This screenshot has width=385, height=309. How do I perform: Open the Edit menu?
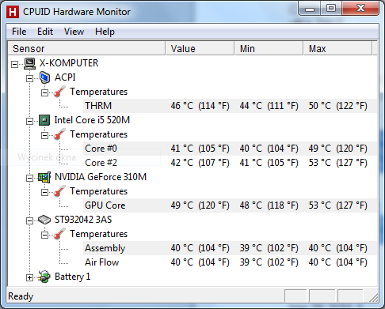(x=45, y=32)
